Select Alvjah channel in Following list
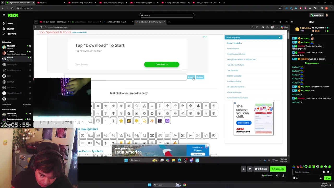 pos(16,58)
